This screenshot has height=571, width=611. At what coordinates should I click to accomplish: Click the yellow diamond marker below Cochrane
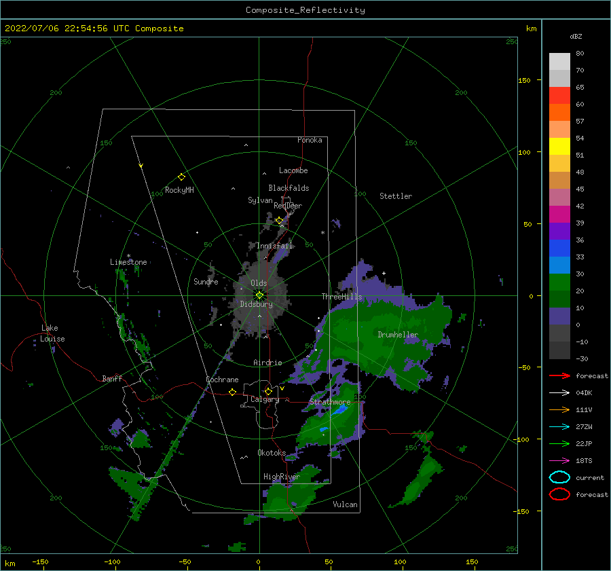pyautogui.click(x=233, y=392)
